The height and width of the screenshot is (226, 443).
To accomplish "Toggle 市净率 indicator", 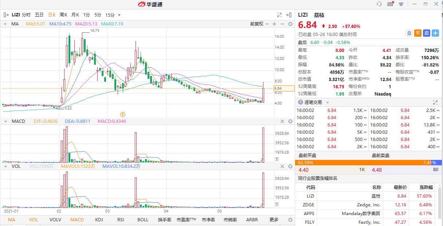I will point(208,220).
